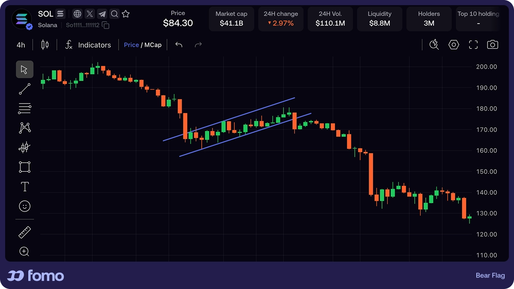Click the 140.00 price axis label
Image resolution: width=514 pixels, height=289 pixels.
487,193
